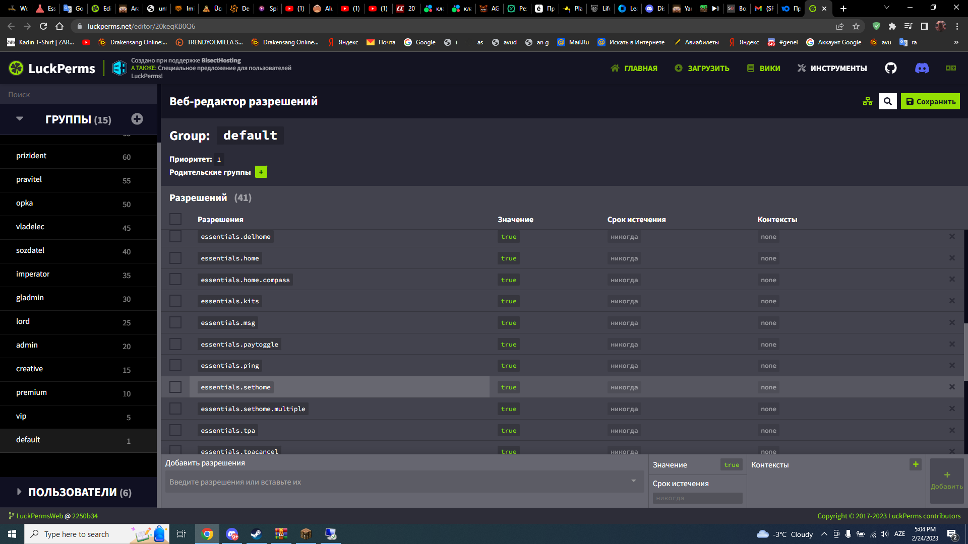Open the Вики menu item
This screenshot has width=968, height=544.
763,68
